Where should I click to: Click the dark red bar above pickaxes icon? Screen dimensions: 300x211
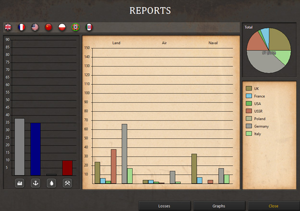(x=67, y=168)
